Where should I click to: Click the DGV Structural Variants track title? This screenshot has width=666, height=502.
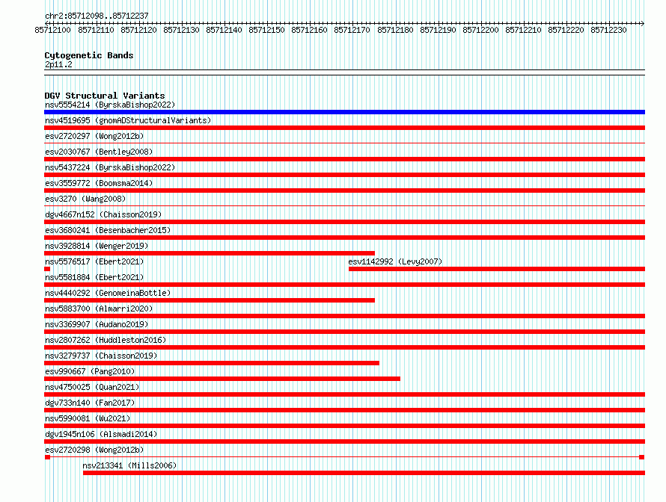tap(105, 96)
